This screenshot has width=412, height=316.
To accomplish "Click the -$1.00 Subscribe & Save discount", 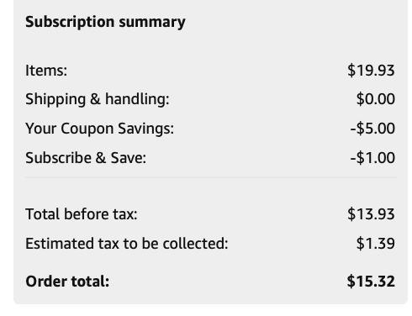I will pos(372,158).
